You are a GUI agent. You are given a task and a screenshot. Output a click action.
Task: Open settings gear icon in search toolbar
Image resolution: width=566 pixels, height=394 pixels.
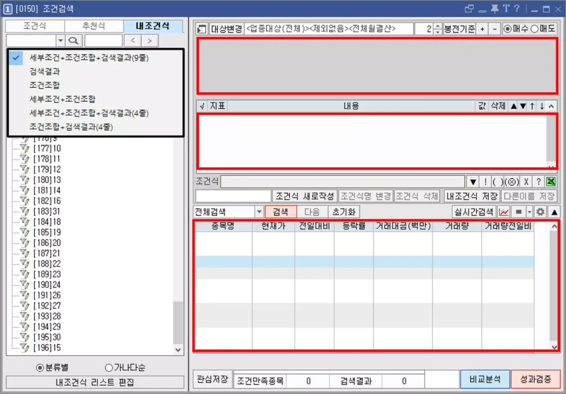pyautogui.click(x=541, y=212)
